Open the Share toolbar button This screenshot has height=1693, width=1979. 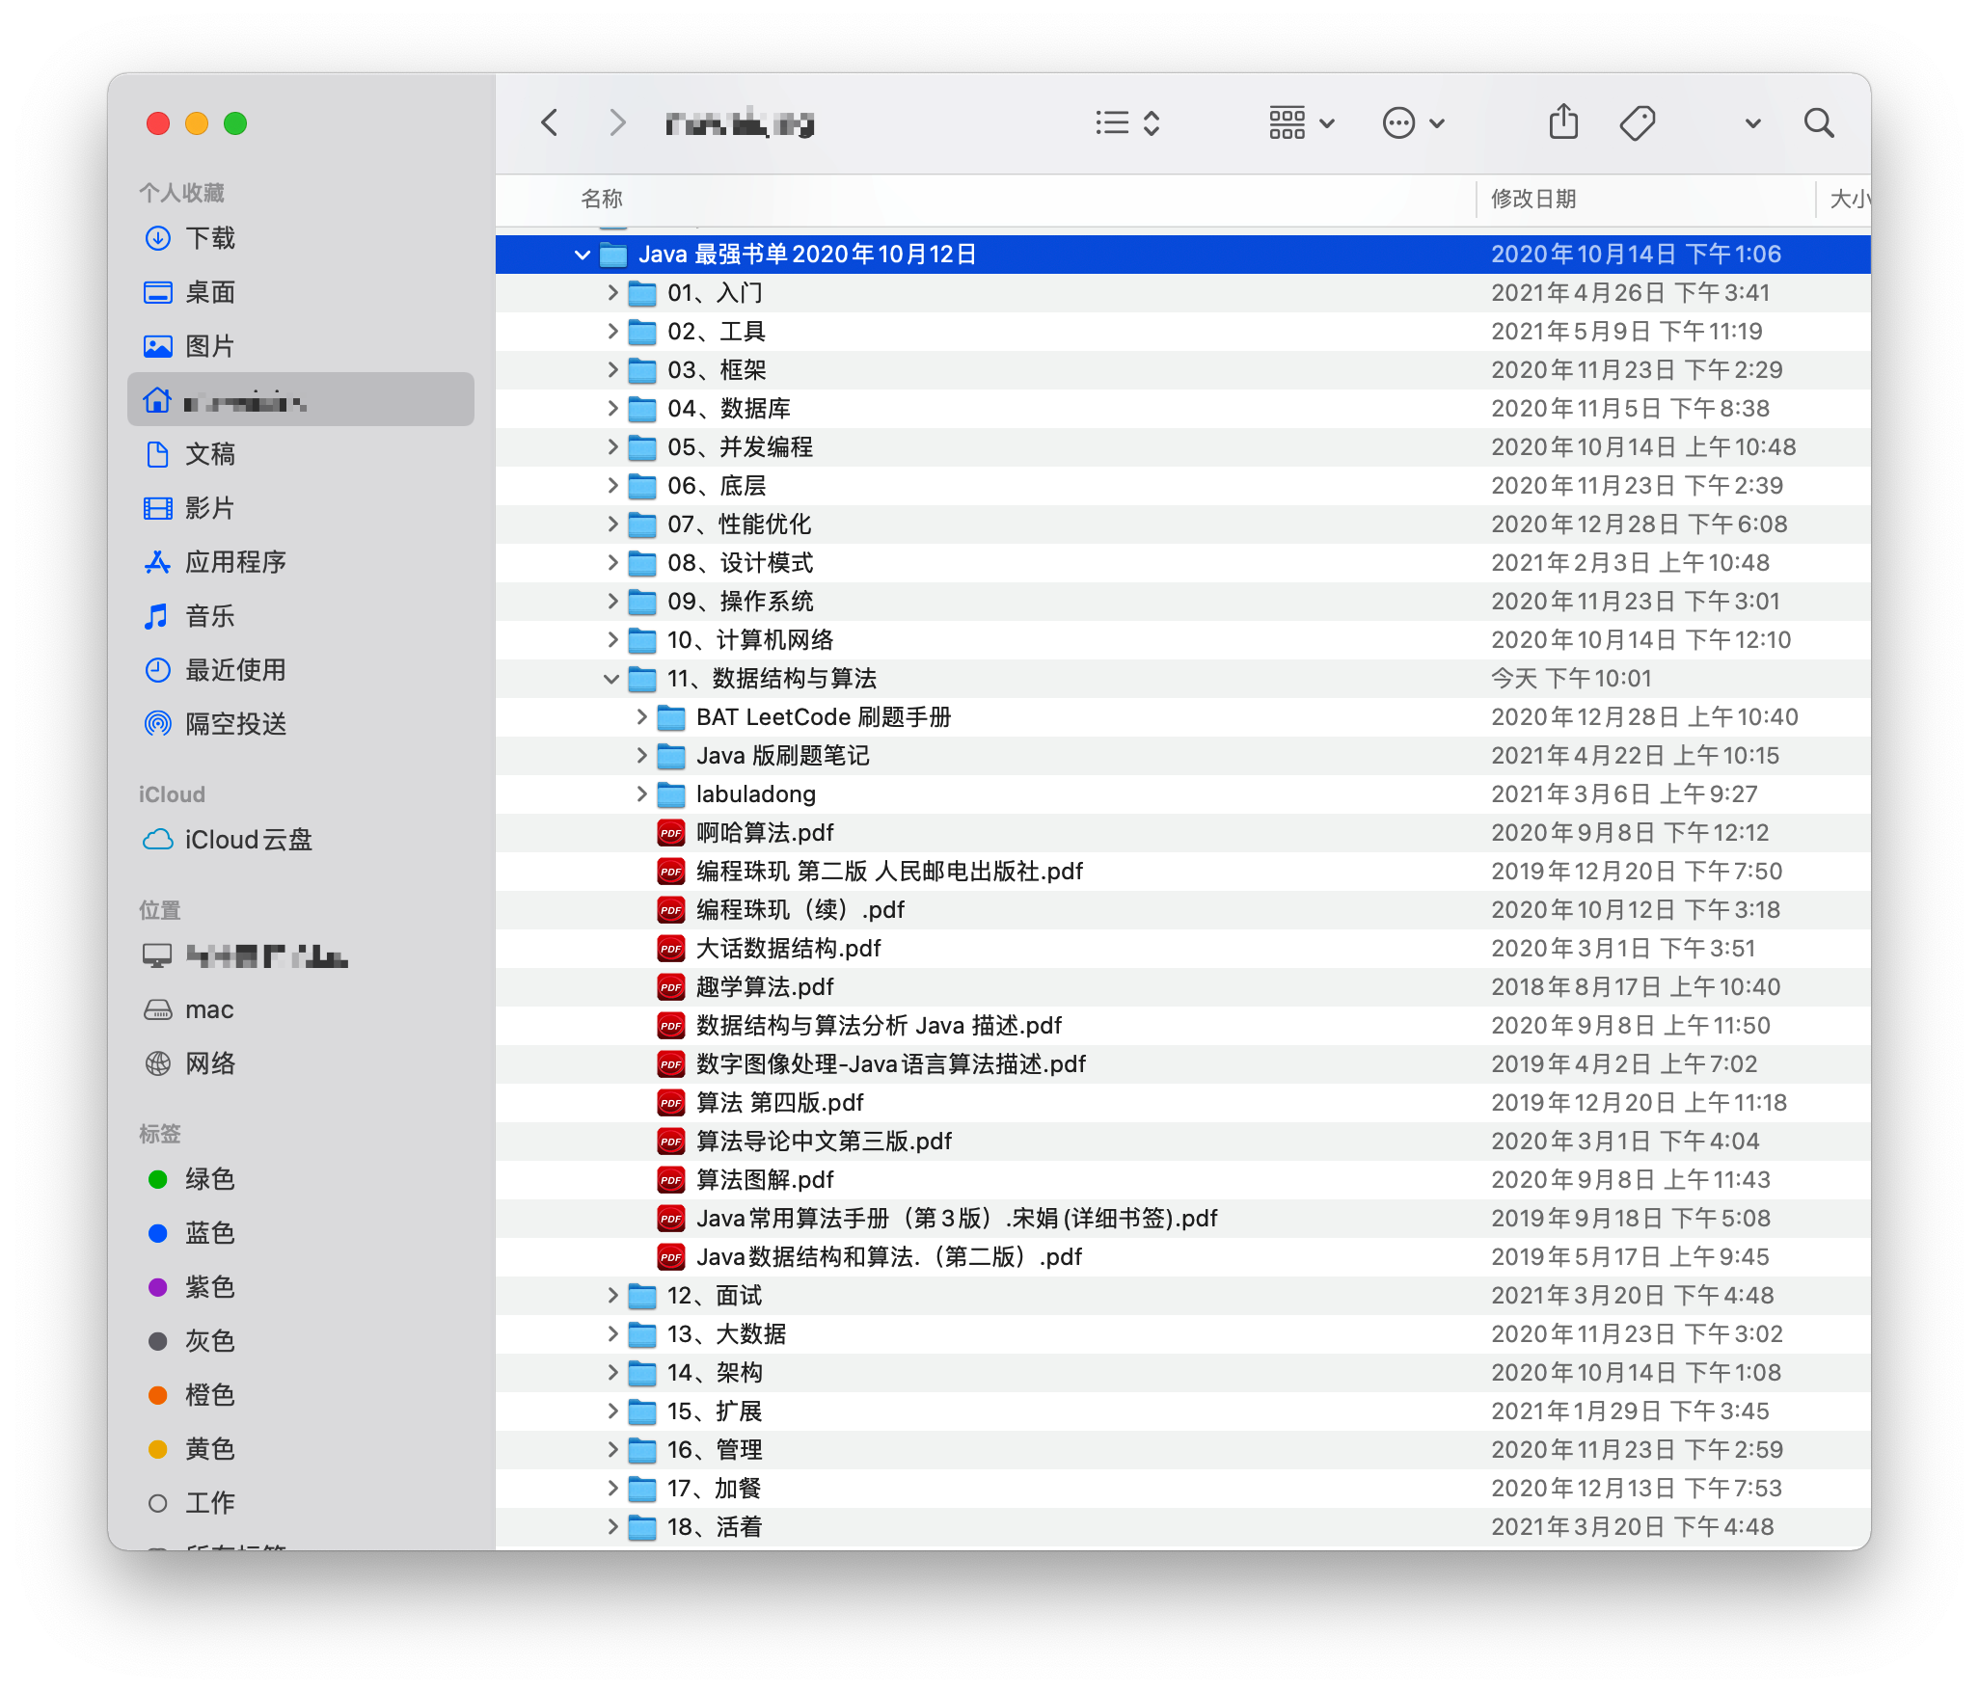(1563, 122)
